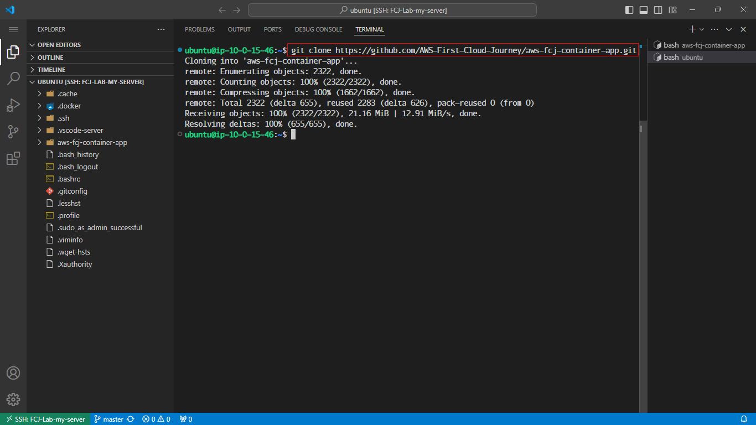Viewport: 756px width, 425px height.
Task: Open errors and warnings count
Action: (156, 419)
